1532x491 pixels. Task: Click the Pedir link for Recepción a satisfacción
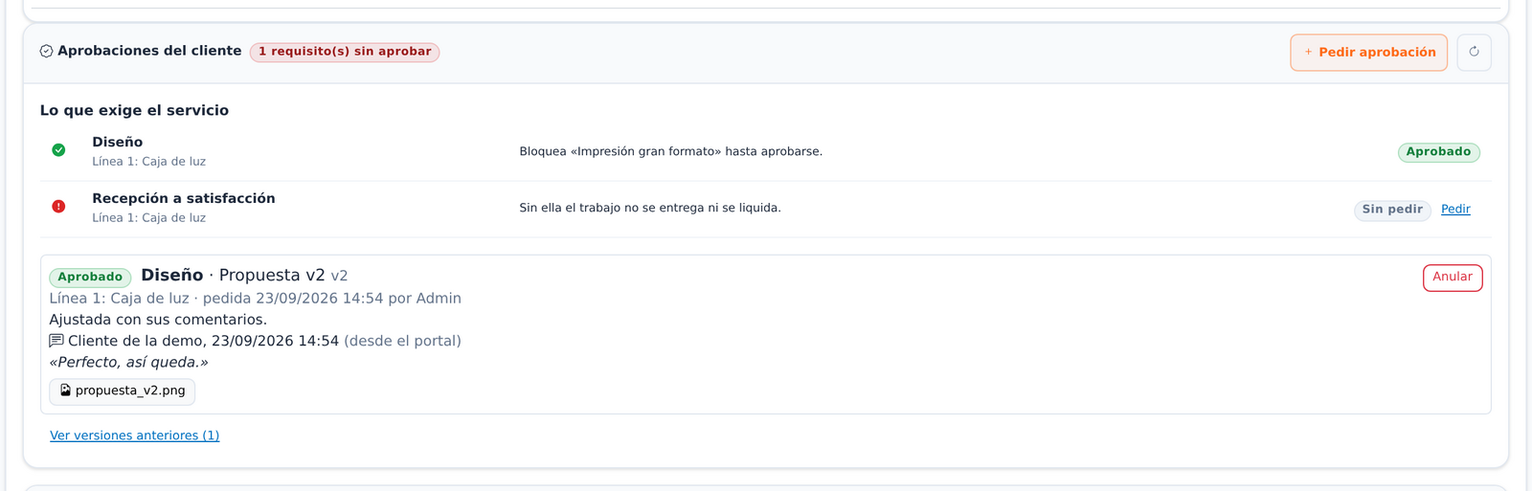1455,210
